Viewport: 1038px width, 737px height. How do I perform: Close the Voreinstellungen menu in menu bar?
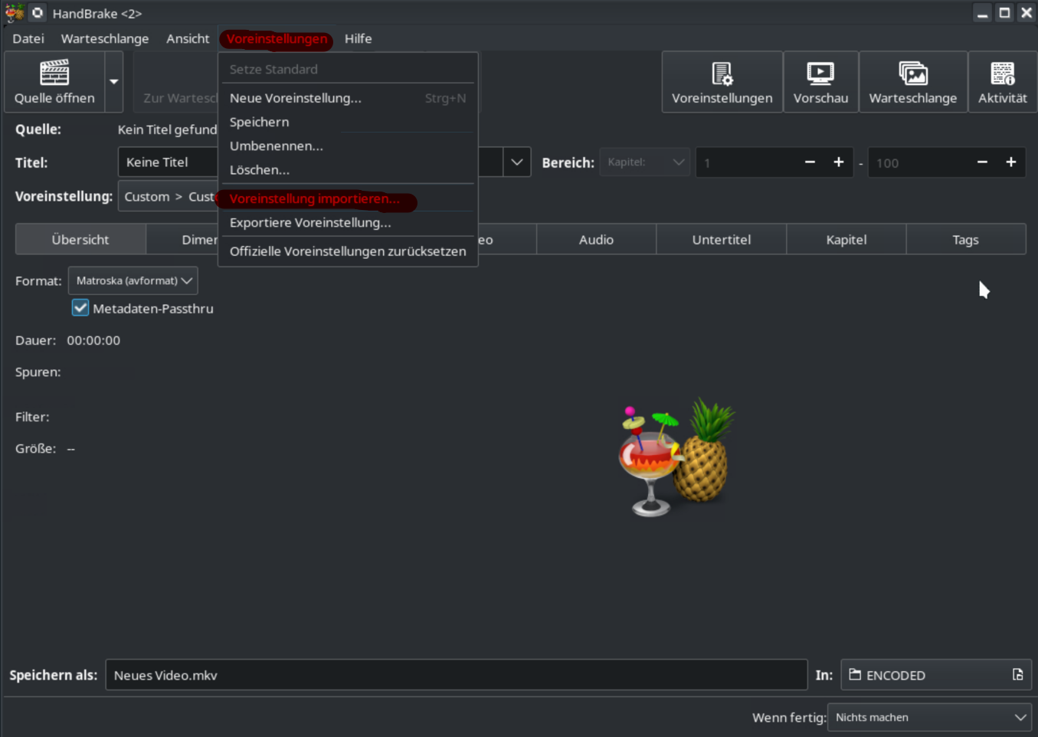point(277,38)
